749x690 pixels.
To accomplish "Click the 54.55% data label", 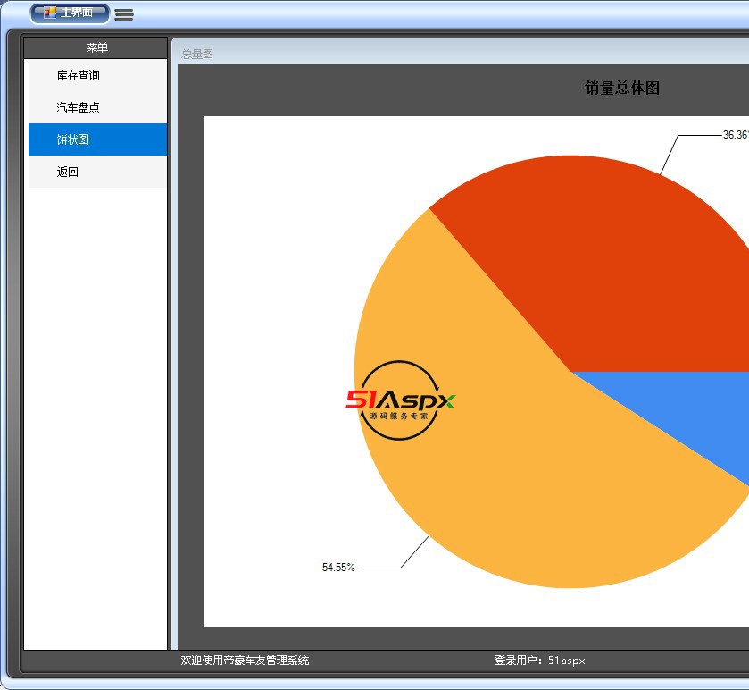I will [x=338, y=568].
